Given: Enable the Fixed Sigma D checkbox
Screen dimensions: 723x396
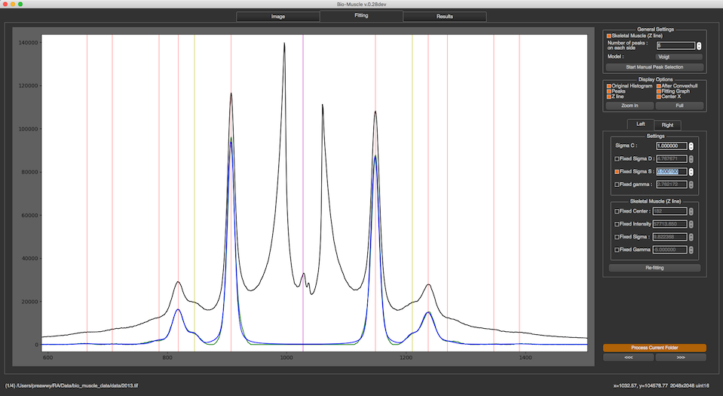Looking at the screenshot, I should point(617,158).
